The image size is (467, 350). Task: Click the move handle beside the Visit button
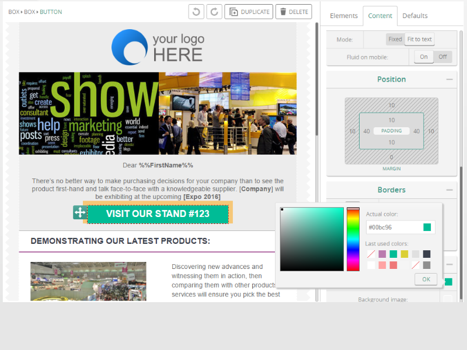[79, 212]
